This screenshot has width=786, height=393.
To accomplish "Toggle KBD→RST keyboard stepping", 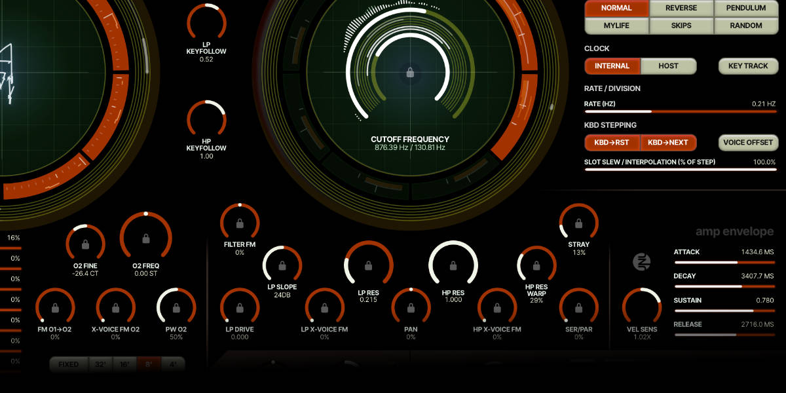I will point(612,142).
